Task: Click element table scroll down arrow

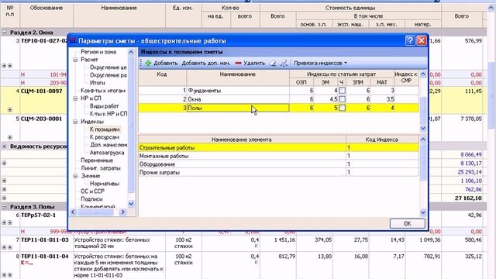Action: tap(423, 212)
